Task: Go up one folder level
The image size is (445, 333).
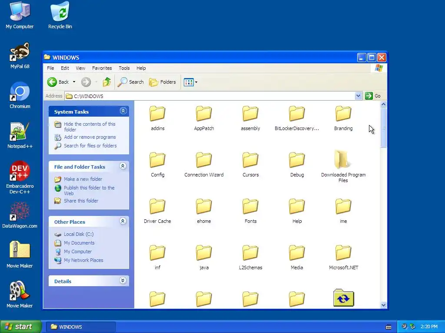Action: (x=107, y=82)
